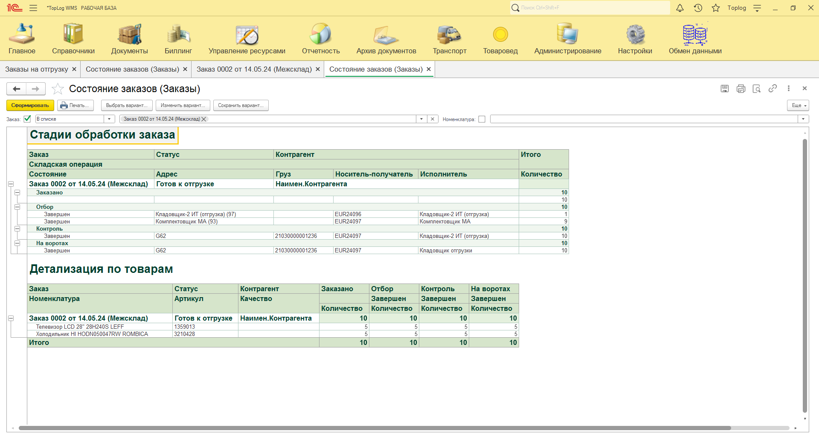Collapse the Заказано group
Screen dimensions: 819x437
click(x=17, y=193)
